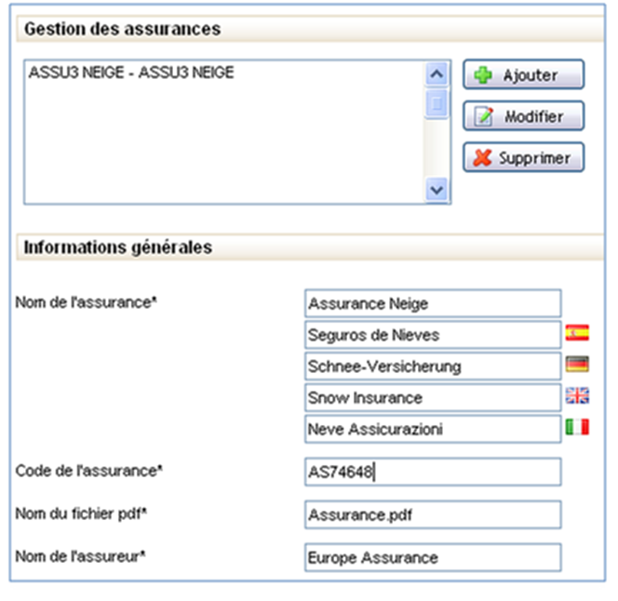Edit the Assurance.pdf filename field
Viewport: 618px width, 601px height.
[433, 514]
